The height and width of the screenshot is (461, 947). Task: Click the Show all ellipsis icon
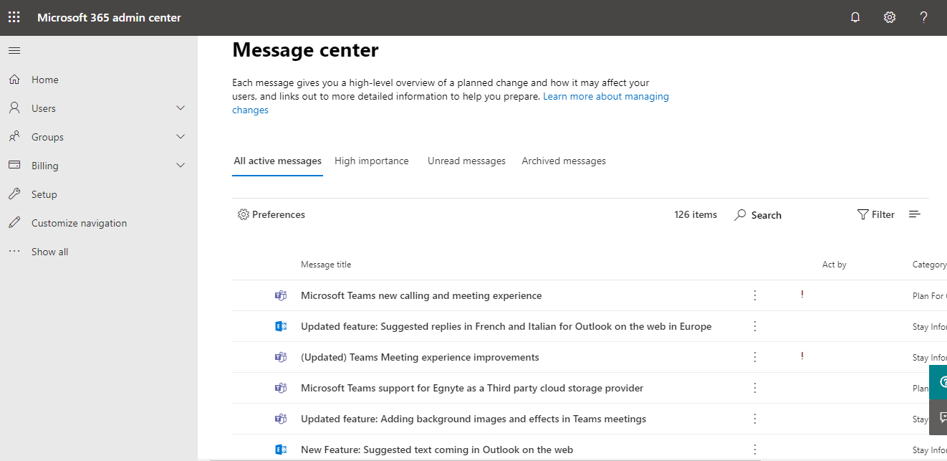pyautogui.click(x=14, y=252)
